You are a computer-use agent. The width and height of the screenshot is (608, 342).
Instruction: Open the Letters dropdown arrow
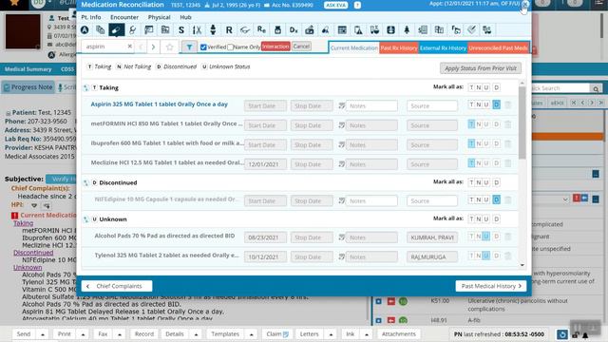tap(331, 334)
